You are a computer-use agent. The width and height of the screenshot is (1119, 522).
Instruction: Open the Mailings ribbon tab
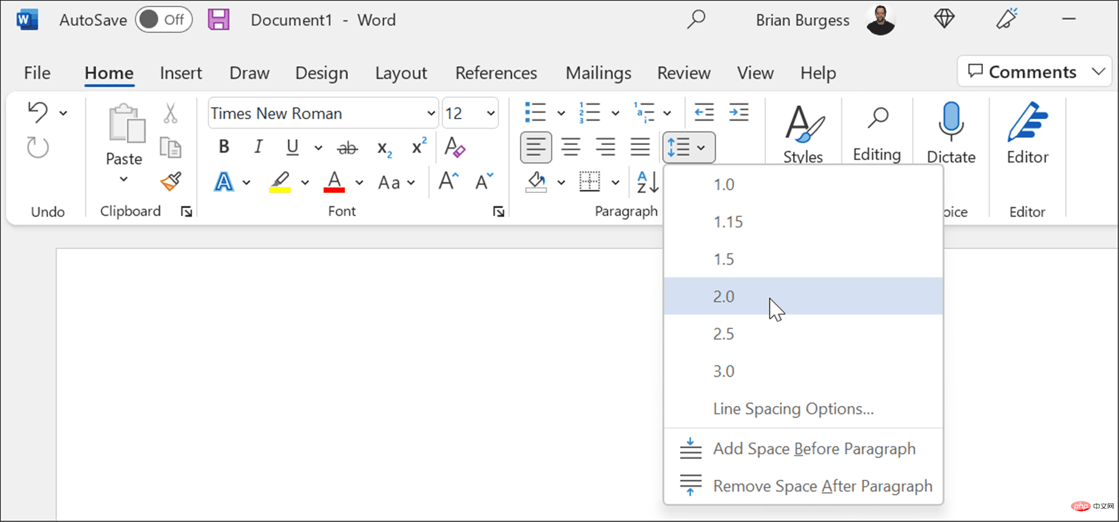598,73
